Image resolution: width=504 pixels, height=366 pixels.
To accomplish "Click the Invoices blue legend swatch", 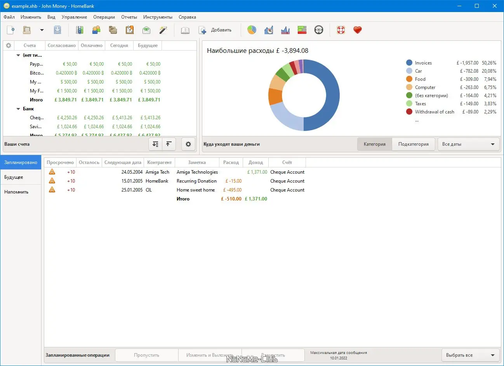I will pyautogui.click(x=409, y=63).
